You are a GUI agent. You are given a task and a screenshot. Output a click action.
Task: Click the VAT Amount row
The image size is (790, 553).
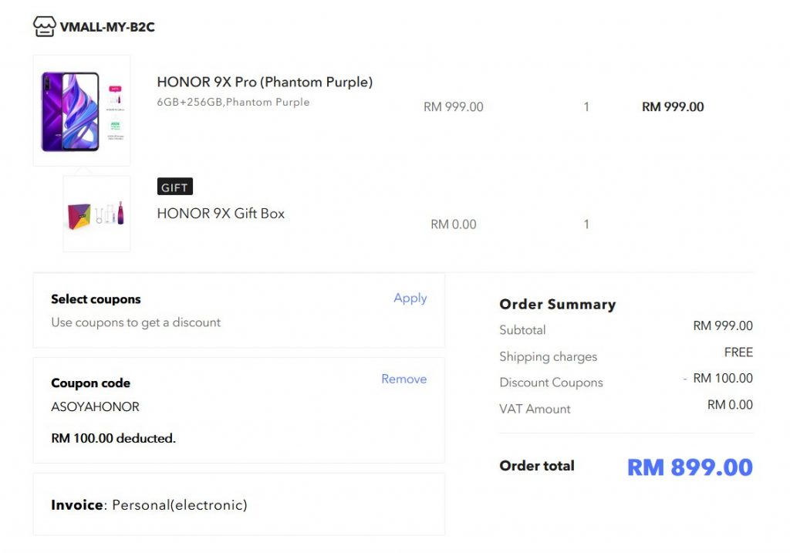pos(626,407)
